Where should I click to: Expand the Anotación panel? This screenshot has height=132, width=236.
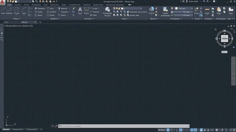coord(89,19)
